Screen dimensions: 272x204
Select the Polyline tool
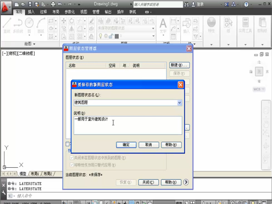18,25
